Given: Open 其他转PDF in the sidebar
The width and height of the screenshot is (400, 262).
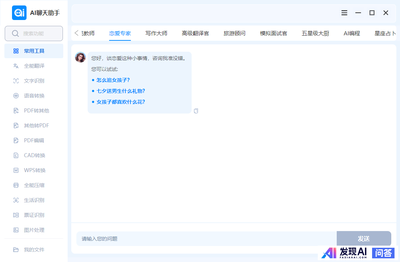Looking at the screenshot, I should 36,126.
